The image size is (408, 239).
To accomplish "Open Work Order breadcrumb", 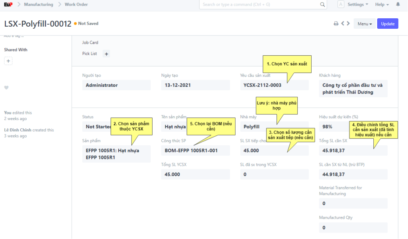I will coord(76,4).
